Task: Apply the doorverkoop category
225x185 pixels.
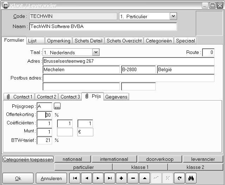Action: (x=160, y=159)
